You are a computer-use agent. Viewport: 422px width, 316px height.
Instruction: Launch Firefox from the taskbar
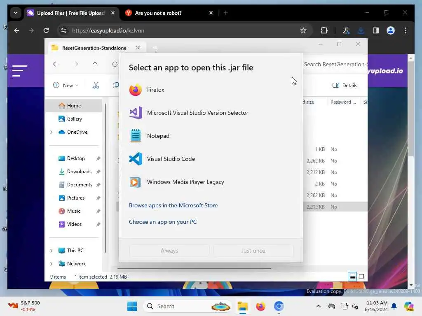pos(260,306)
